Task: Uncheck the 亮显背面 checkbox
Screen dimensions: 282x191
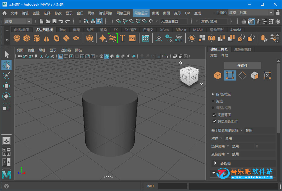Action: tap(214, 115)
